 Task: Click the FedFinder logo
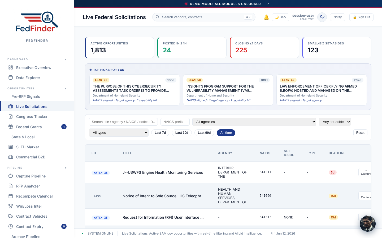point(37,22)
